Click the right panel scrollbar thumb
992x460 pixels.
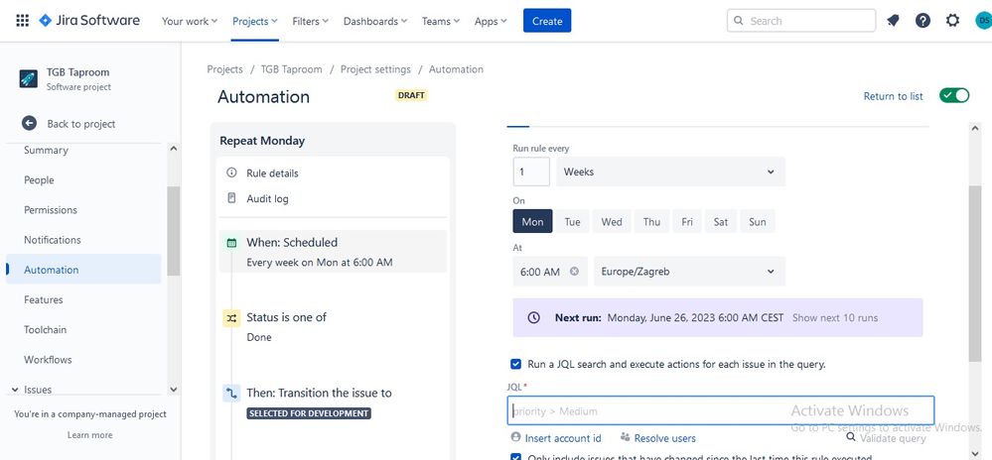(x=975, y=274)
